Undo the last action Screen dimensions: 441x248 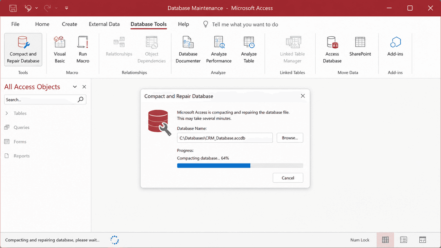coord(28,8)
